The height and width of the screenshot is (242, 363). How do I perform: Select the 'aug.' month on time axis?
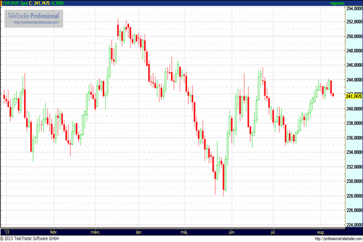[x=319, y=231]
